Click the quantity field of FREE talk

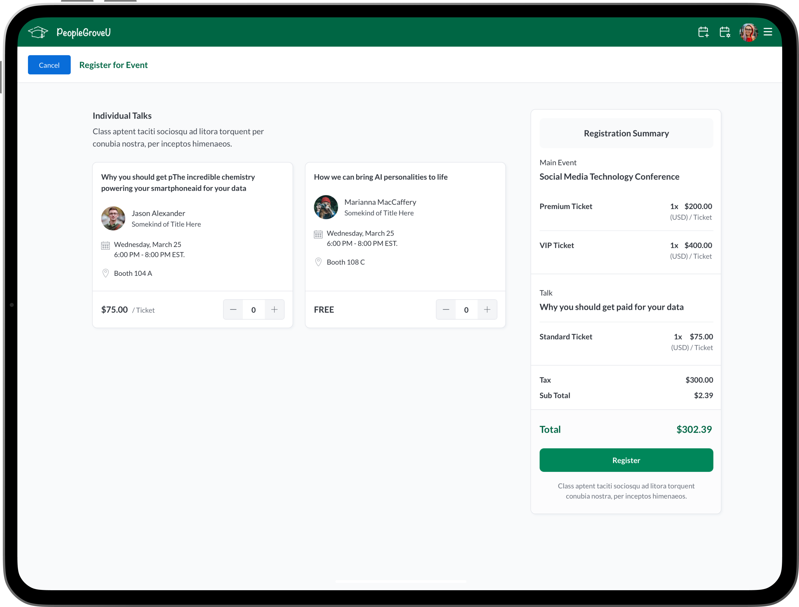466,310
